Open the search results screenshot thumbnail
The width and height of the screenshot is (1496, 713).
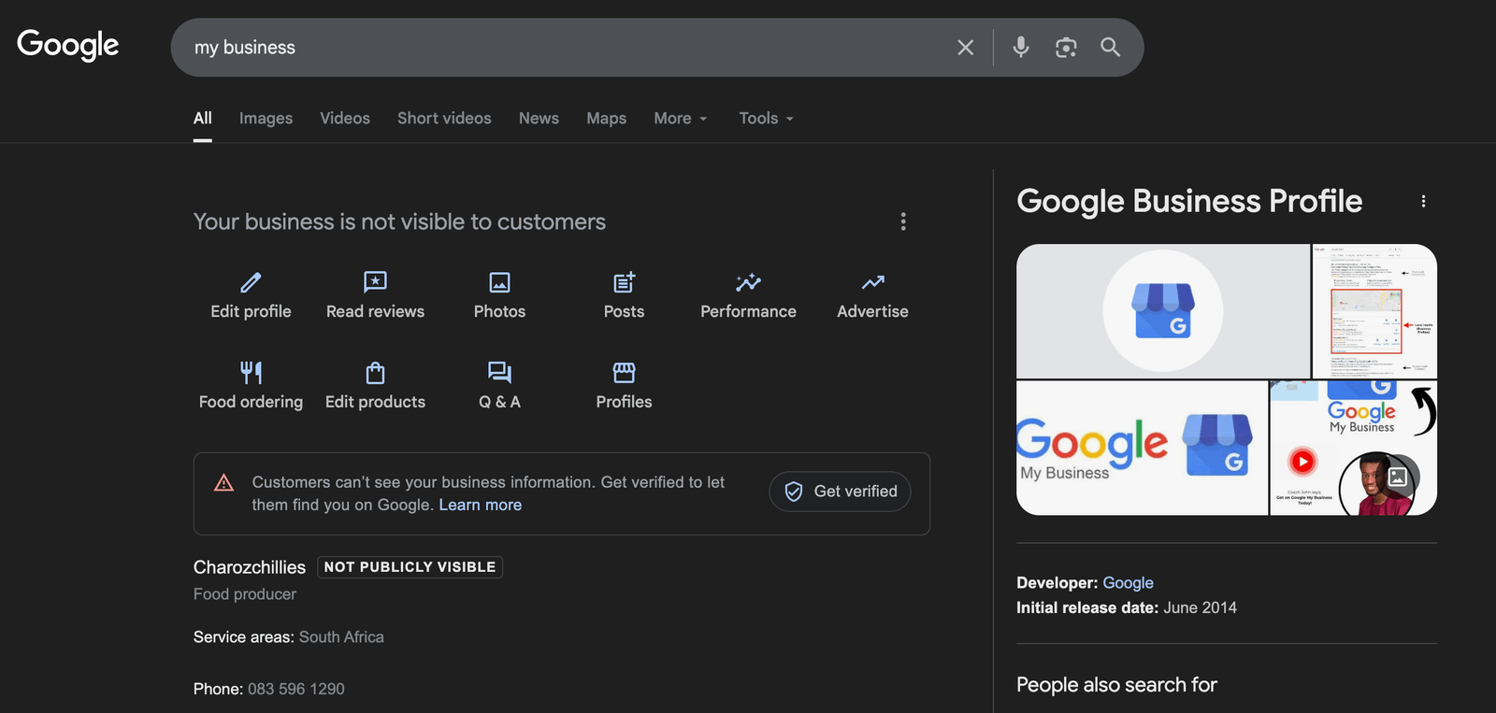click(x=1374, y=311)
